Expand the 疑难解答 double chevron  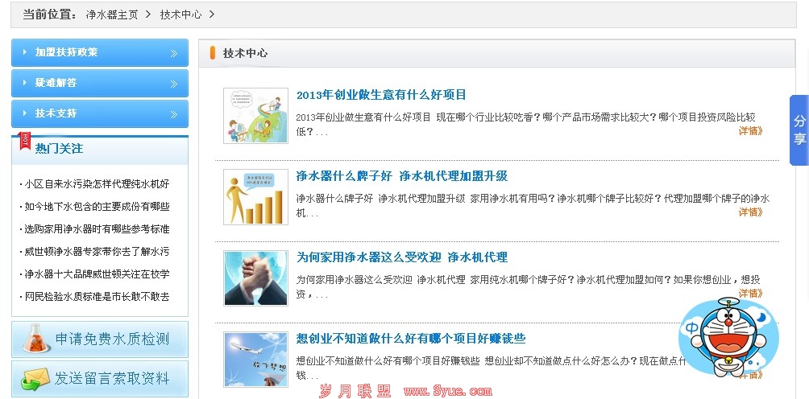[174, 84]
